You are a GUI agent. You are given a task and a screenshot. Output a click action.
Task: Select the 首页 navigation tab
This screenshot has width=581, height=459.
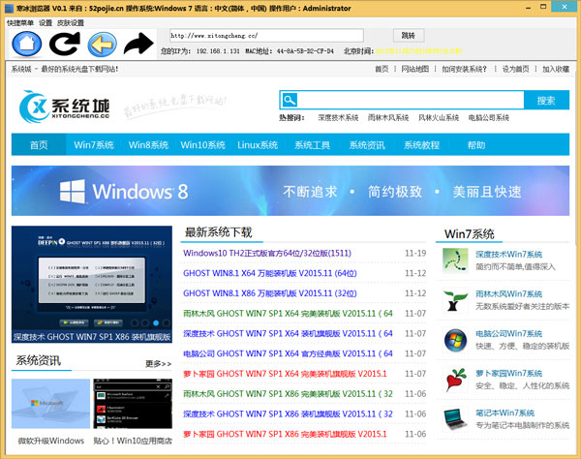[x=39, y=145]
